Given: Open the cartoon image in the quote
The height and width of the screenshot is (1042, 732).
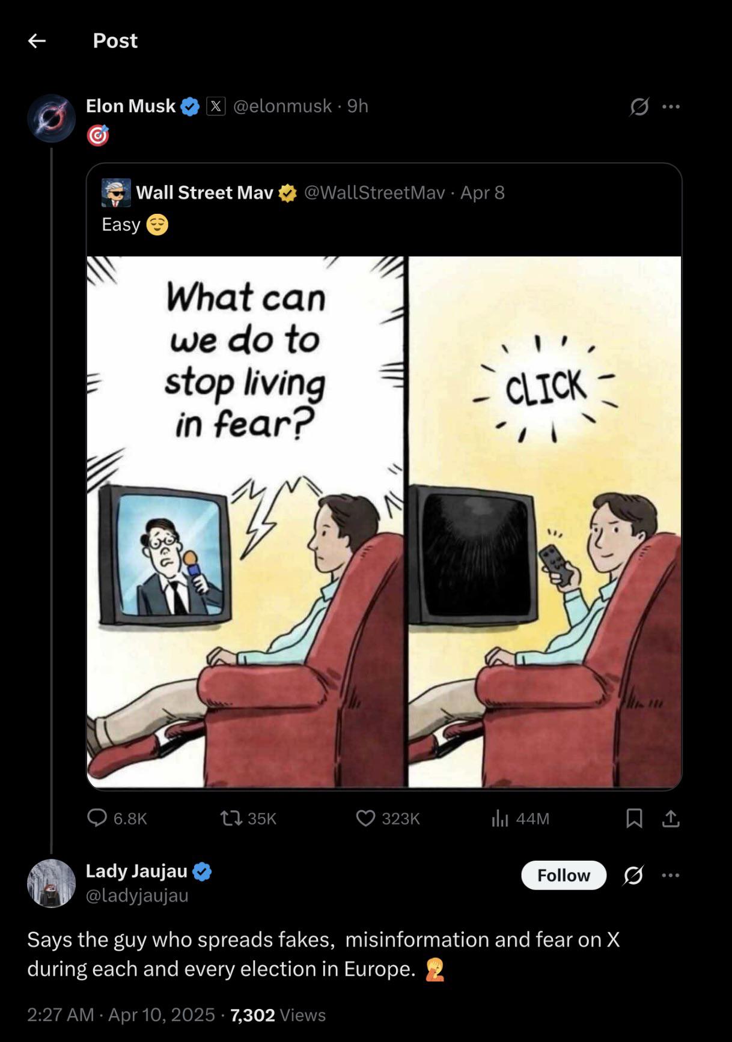Looking at the screenshot, I should pos(384,521).
